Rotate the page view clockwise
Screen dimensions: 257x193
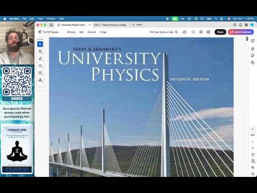pos(253,154)
